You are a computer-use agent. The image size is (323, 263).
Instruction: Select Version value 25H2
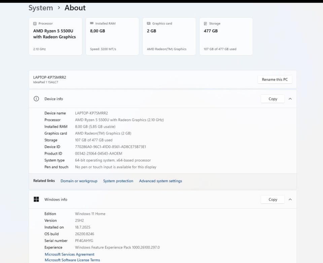pyautogui.click(x=79, y=221)
